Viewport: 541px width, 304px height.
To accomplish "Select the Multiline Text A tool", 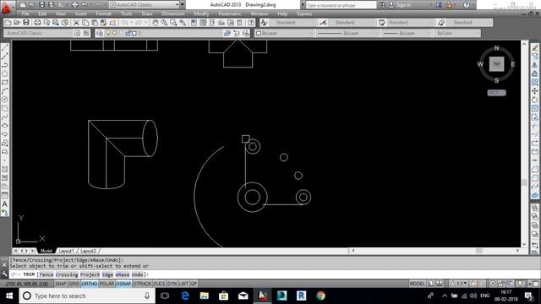I will 5,204.
